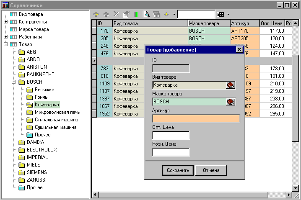
Task: Select Стиральная машина folder
Action: [57, 120]
